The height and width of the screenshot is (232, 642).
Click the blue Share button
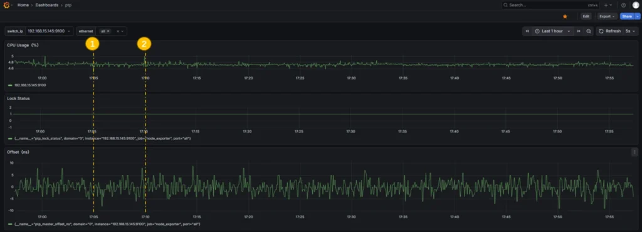coord(627,16)
